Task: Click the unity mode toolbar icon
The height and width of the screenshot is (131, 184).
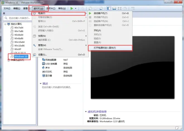Action: (x=125, y=8)
